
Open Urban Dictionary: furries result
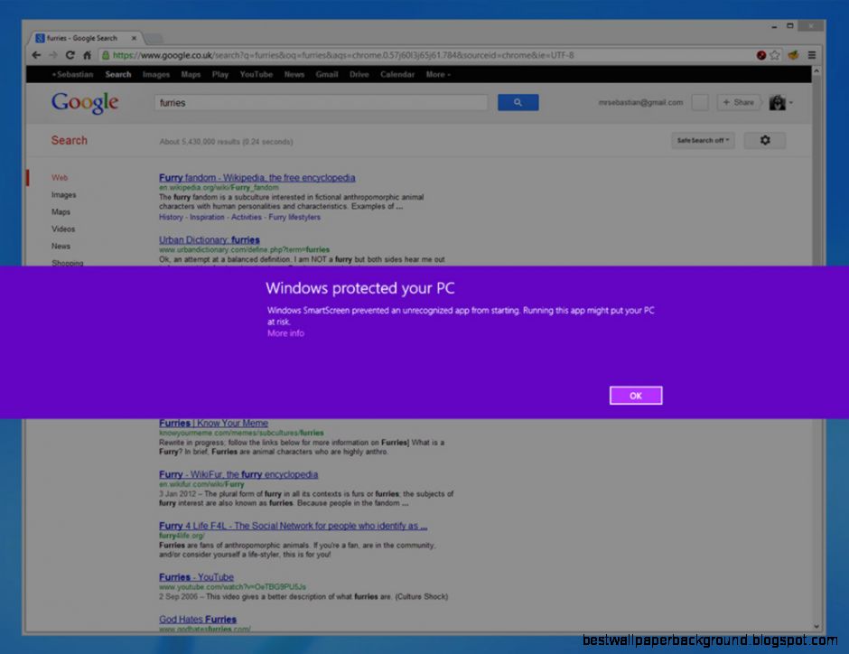tap(209, 240)
